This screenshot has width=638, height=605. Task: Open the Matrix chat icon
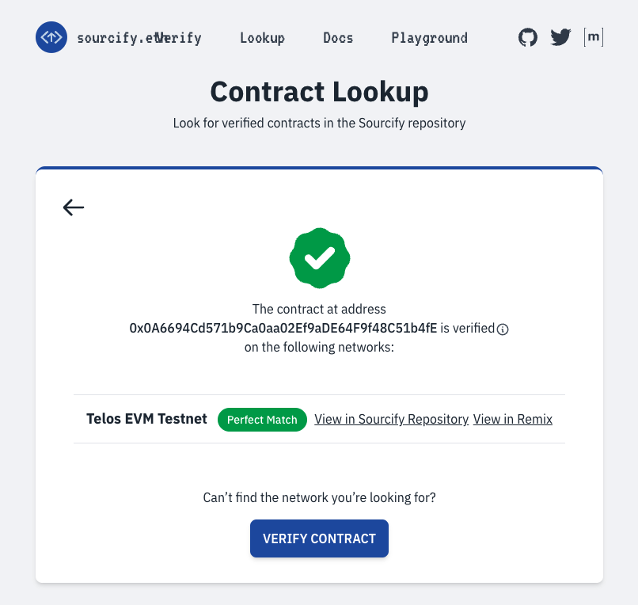click(593, 37)
